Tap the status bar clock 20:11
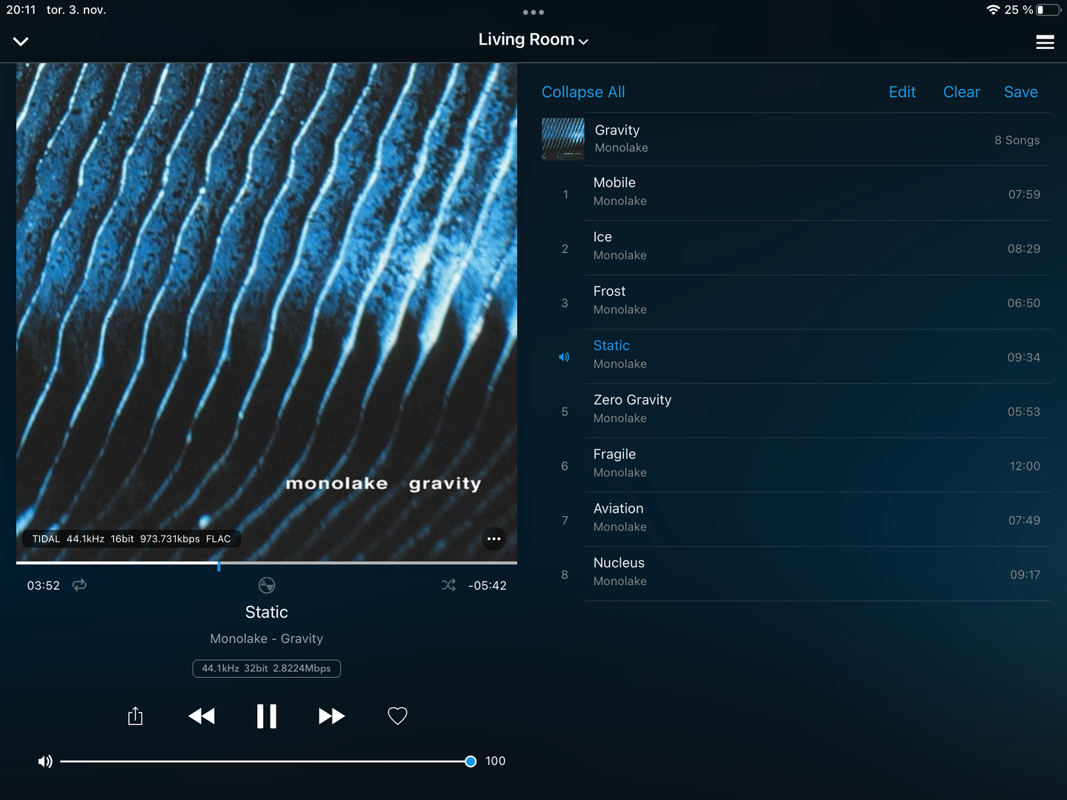Viewport: 1067px width, 800px height. tap(21, 10)
